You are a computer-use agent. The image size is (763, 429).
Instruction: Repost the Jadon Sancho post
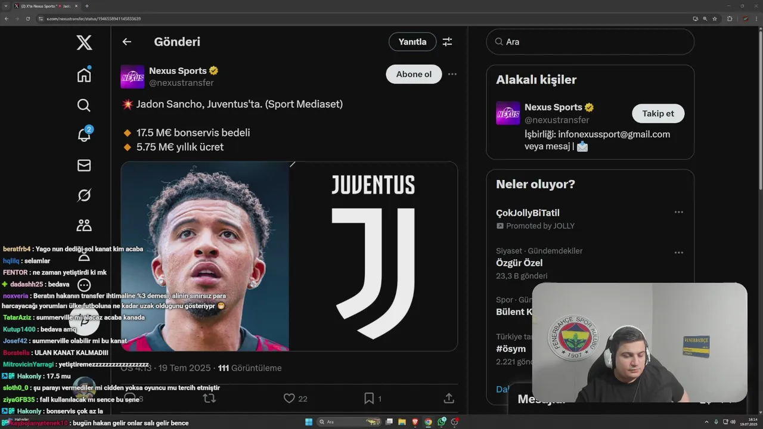coord(209,398)
